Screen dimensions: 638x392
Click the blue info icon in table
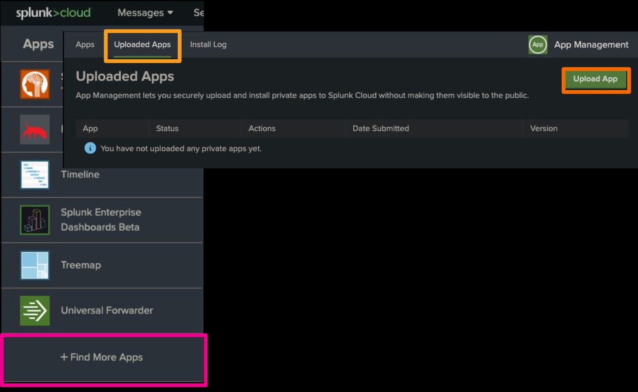tap(90, 148)
